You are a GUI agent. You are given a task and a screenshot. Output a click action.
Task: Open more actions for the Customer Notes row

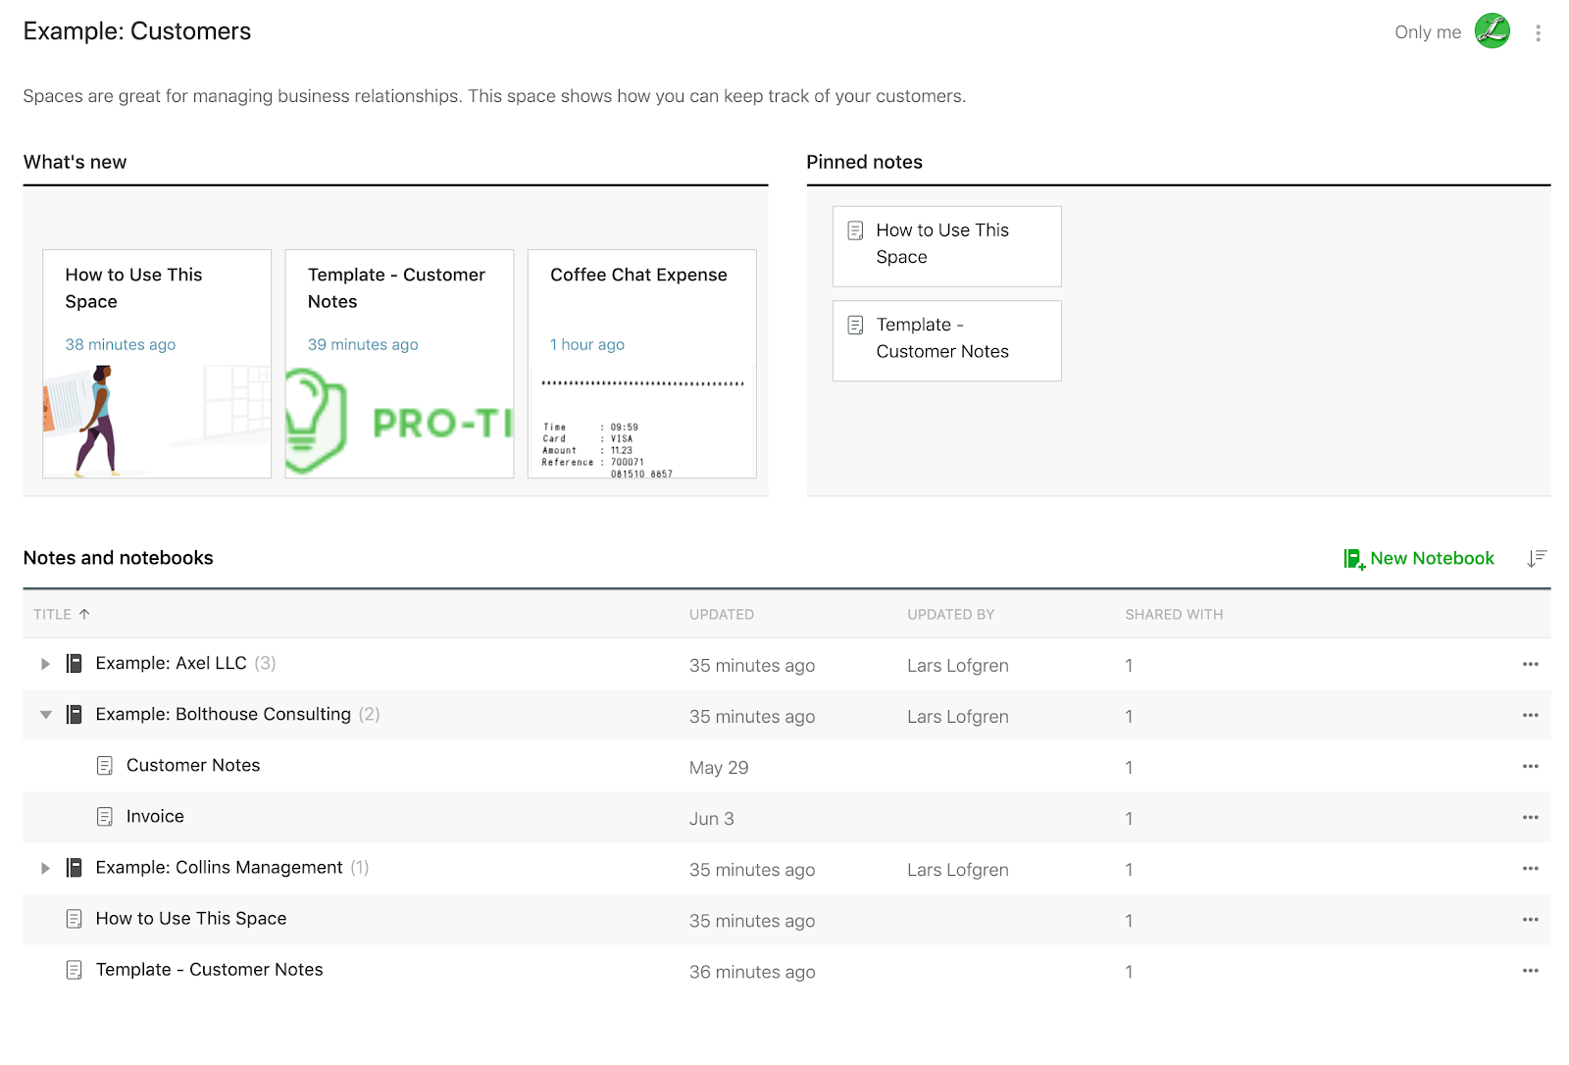click(1530, 766)
